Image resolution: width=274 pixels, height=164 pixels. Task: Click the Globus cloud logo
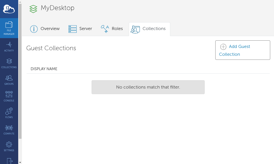click(9, 9)
